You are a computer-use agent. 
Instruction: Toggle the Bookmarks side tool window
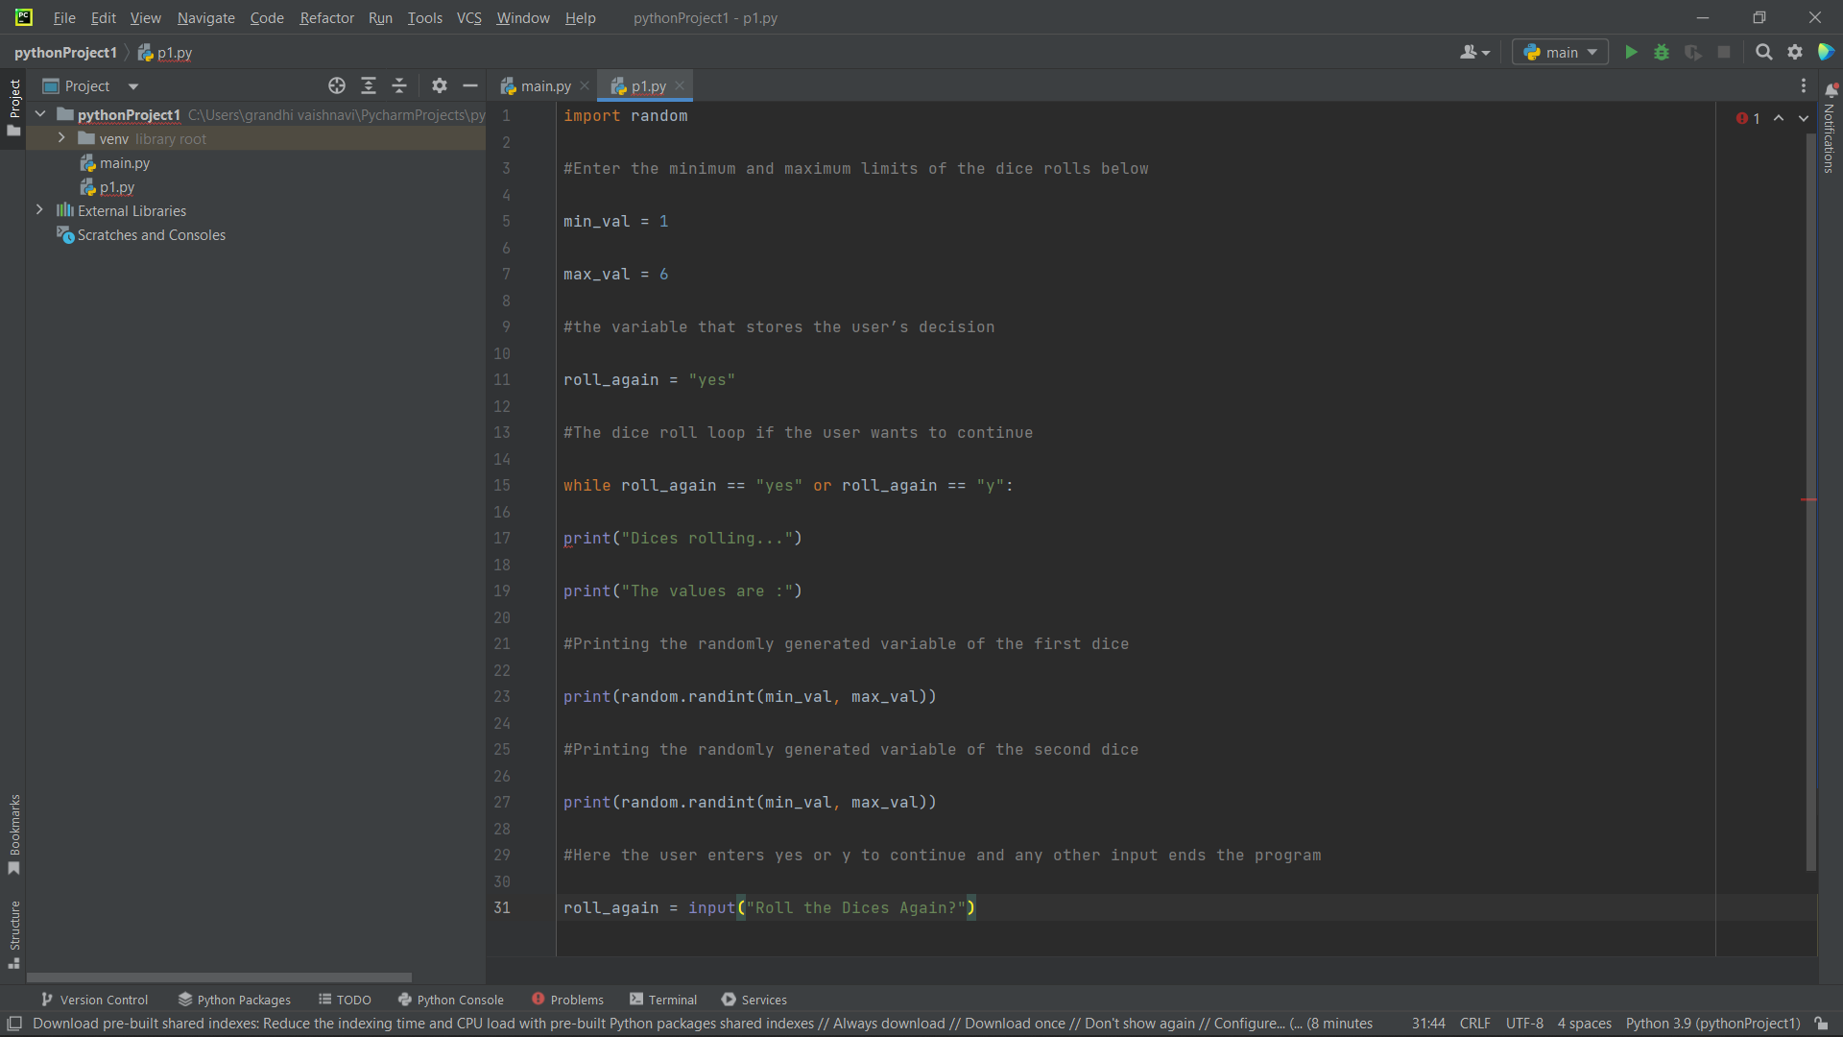pyautogui.click(x=14, y=833)
